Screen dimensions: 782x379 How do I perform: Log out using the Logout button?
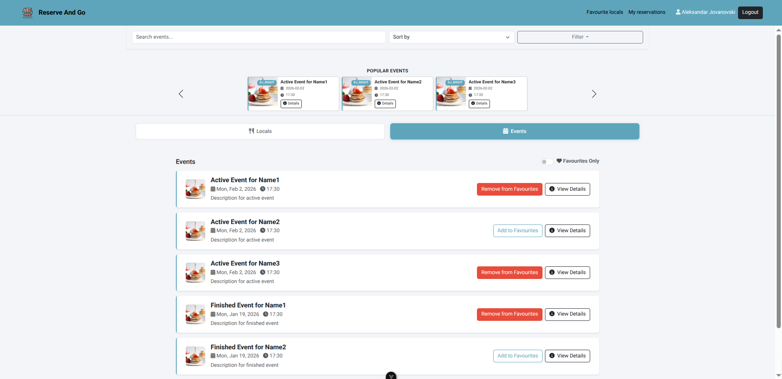click(x=750, y=12)
